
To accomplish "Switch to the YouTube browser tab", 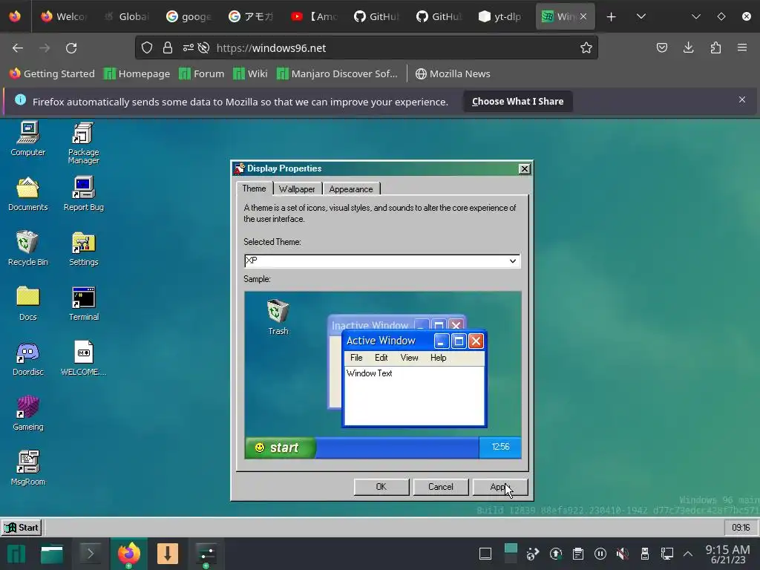I will tap(314, 16).
